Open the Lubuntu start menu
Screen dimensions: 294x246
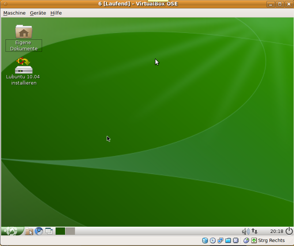point(12,231)
